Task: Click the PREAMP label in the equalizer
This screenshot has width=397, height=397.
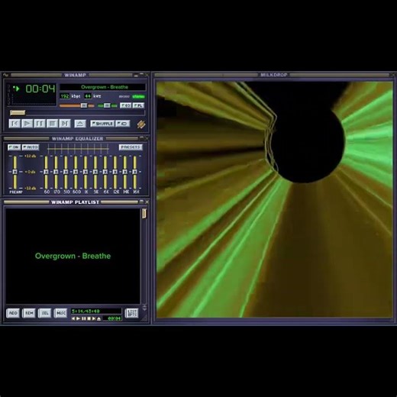Action: [x=16, y=192]
